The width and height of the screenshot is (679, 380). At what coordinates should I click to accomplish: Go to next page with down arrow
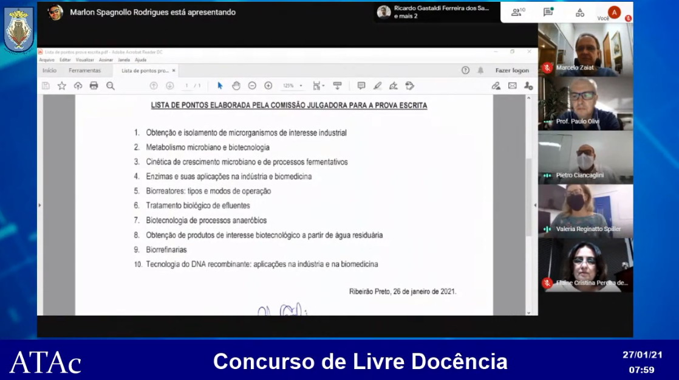(170, 86)
